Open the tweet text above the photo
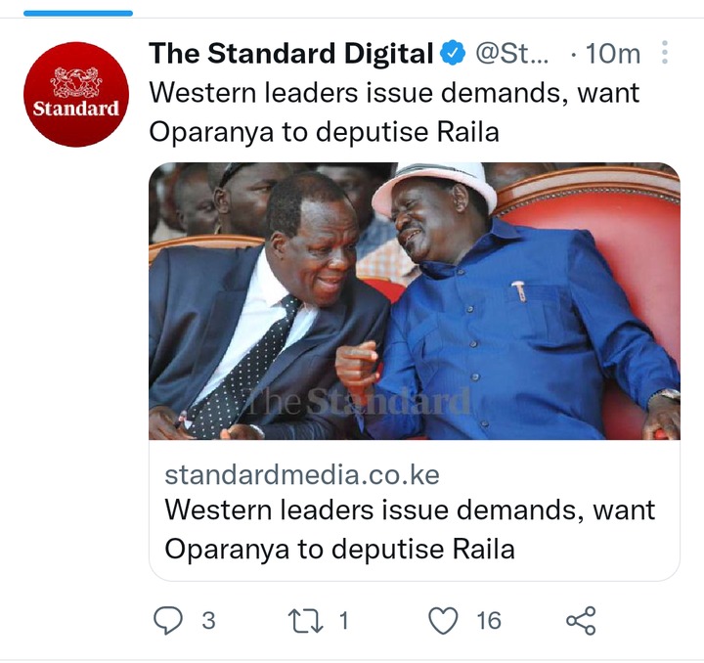704x663 pixels. pyautogui.click(x=394, y=112)
